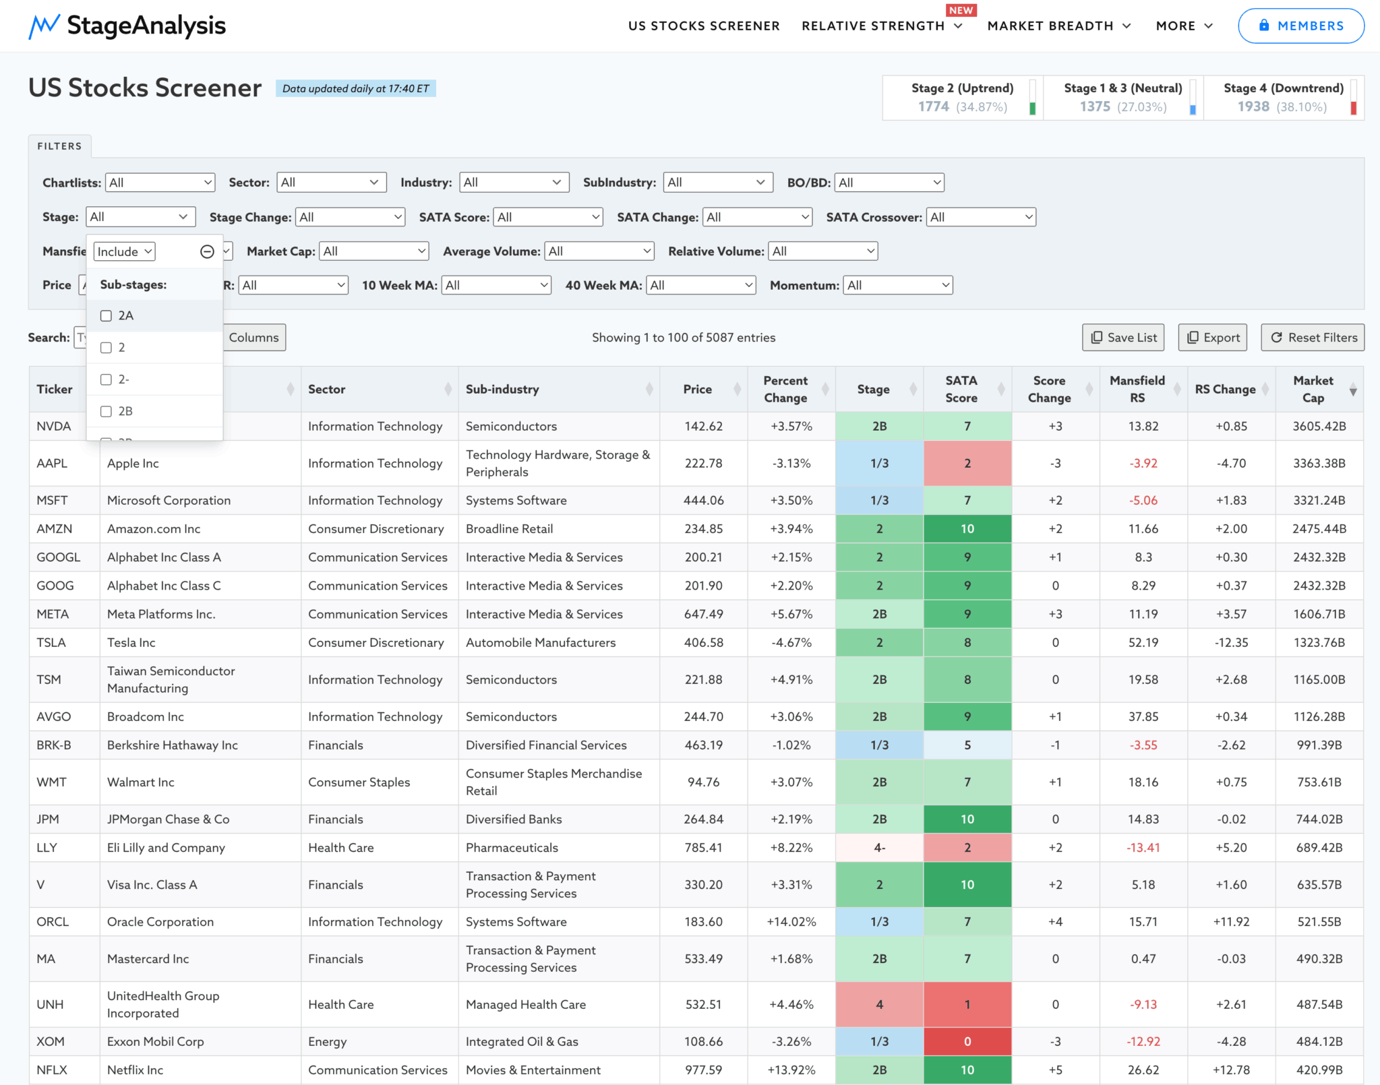This screenshot has width=1380, height=1085.
Task: Open the Relative Volume dropdown
Action: [823, 251]
